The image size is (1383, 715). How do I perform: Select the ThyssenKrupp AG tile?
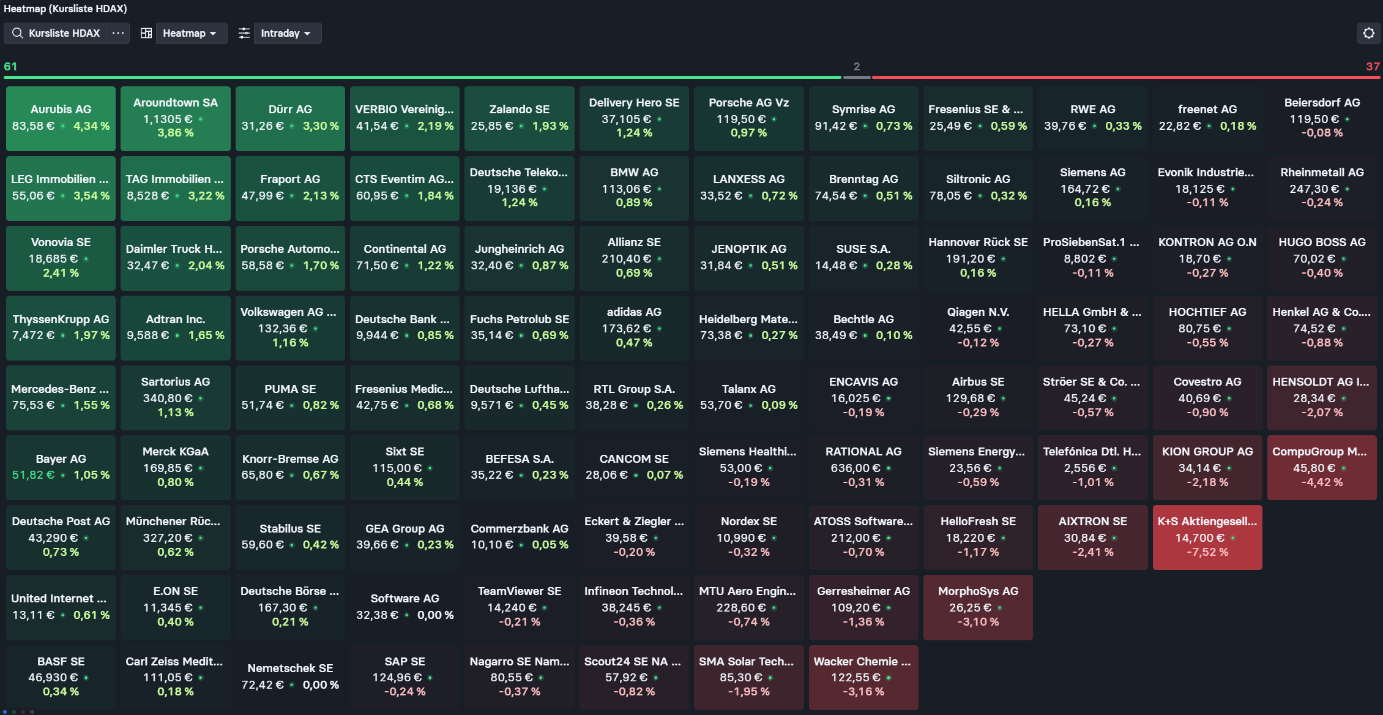[61, 328]
